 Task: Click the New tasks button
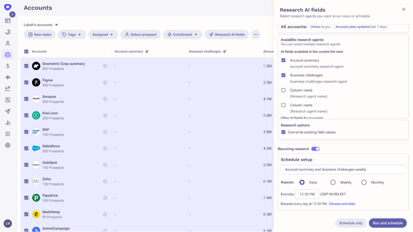click(x=39, y=34)
